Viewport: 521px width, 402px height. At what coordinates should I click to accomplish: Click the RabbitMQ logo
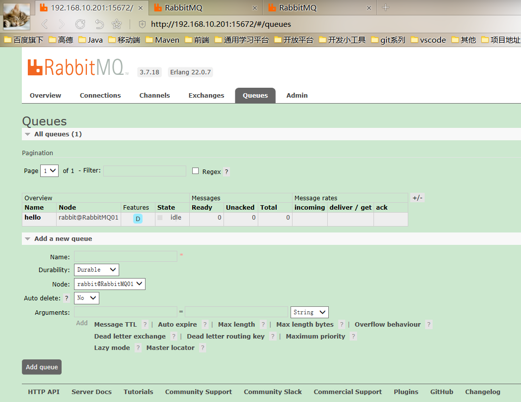coord(77,67)
